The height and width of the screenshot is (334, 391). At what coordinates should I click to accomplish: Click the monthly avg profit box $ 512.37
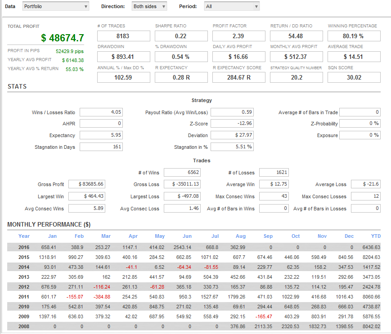coord(297,57)
